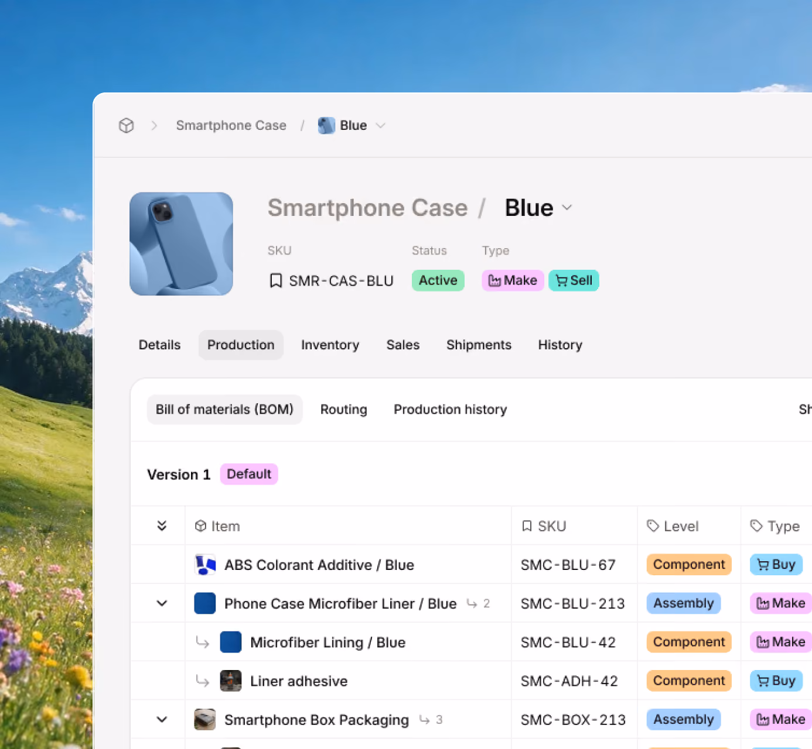Click the cube icon in Item column header
This screenshot has height=749, width=812.
[x=200, y=526]
